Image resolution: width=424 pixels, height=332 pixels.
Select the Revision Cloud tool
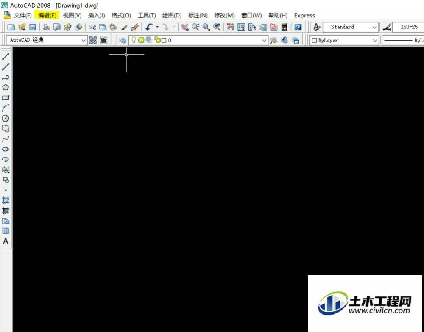(x=6, y=128)
